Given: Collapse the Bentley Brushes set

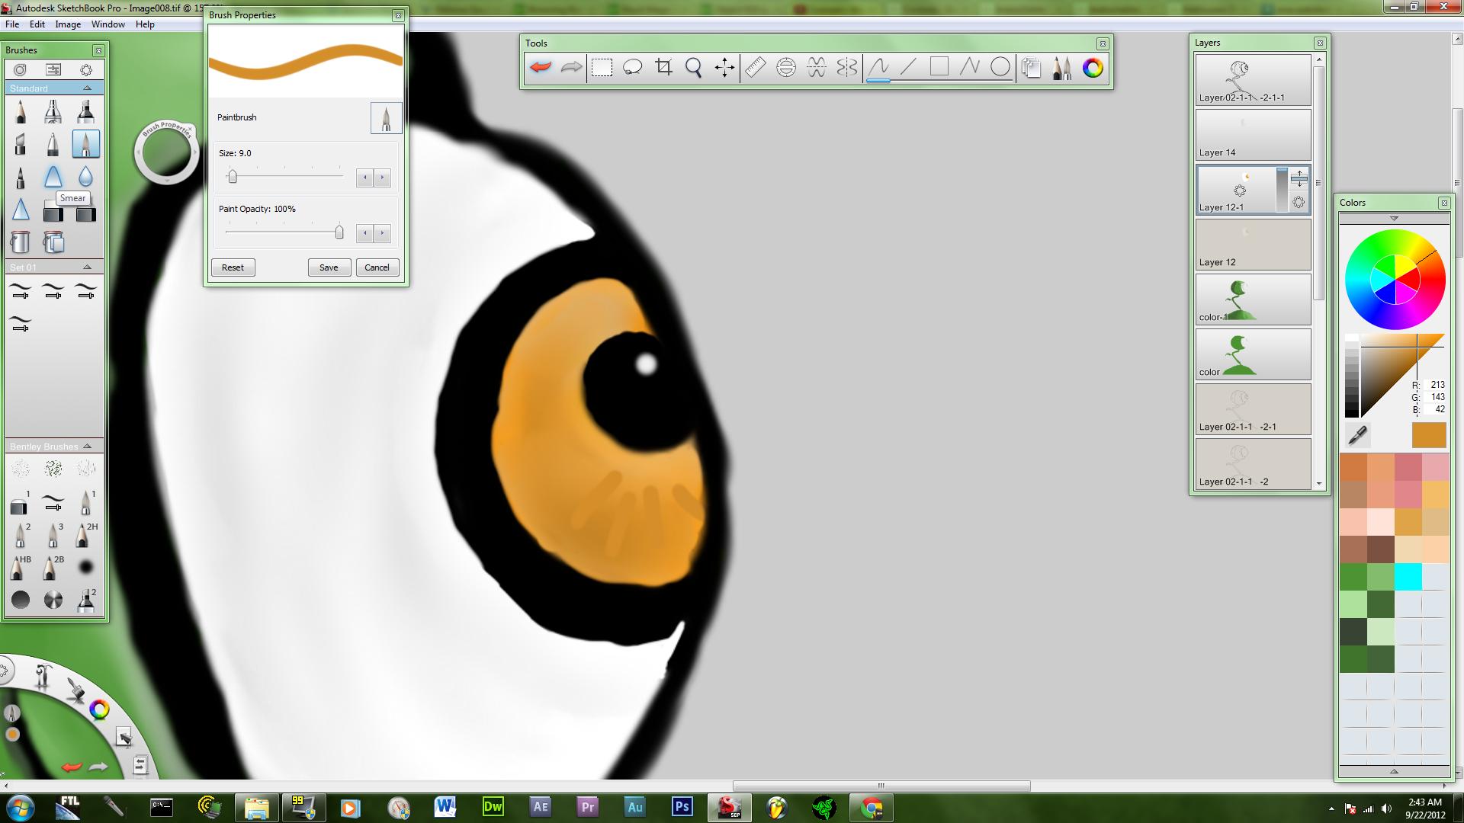Looking at the screenshot, I should pos(87,447).
